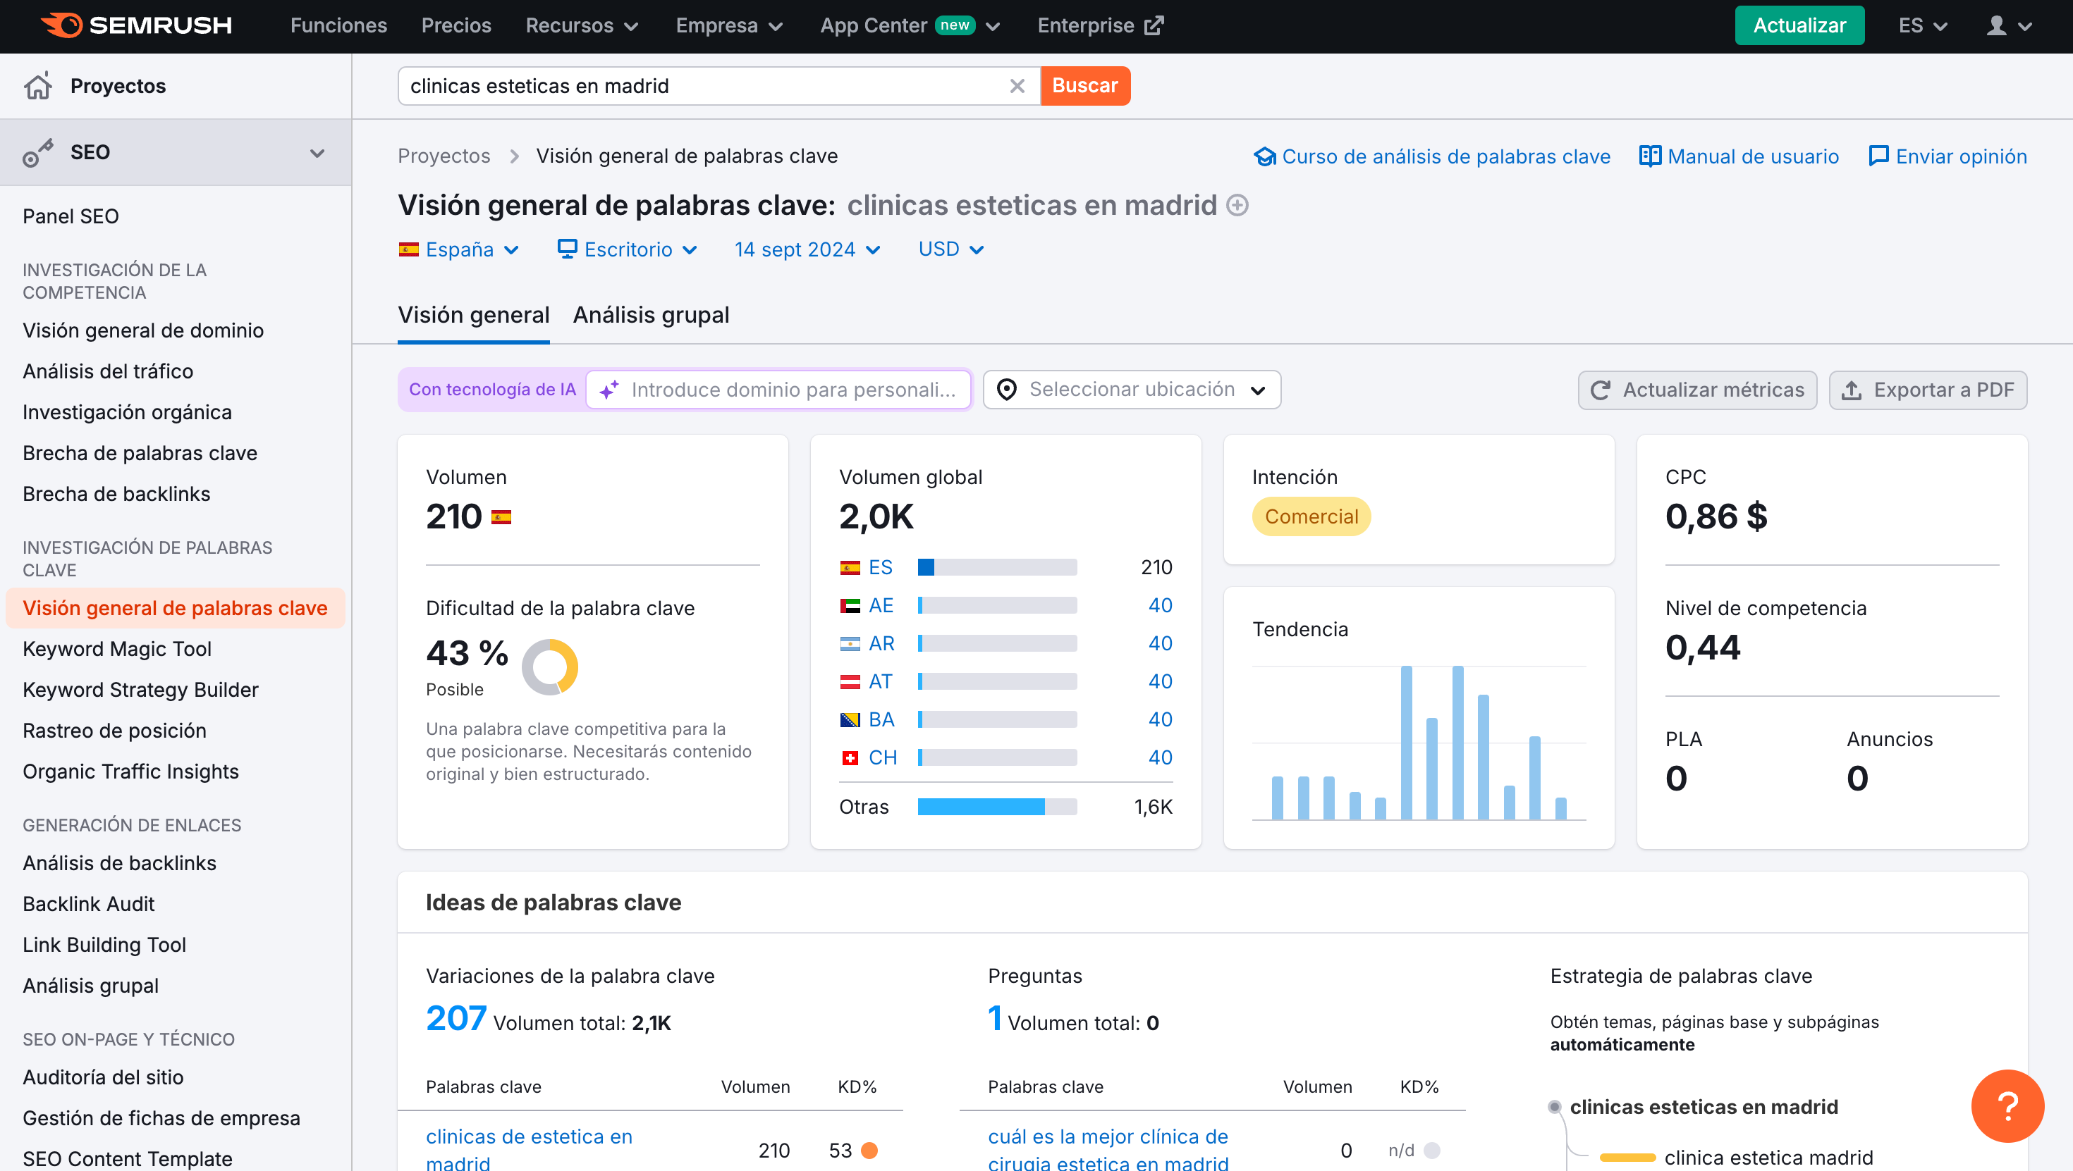Open the user account profile icon
2073x1171 pixels.
[1997, 26]
